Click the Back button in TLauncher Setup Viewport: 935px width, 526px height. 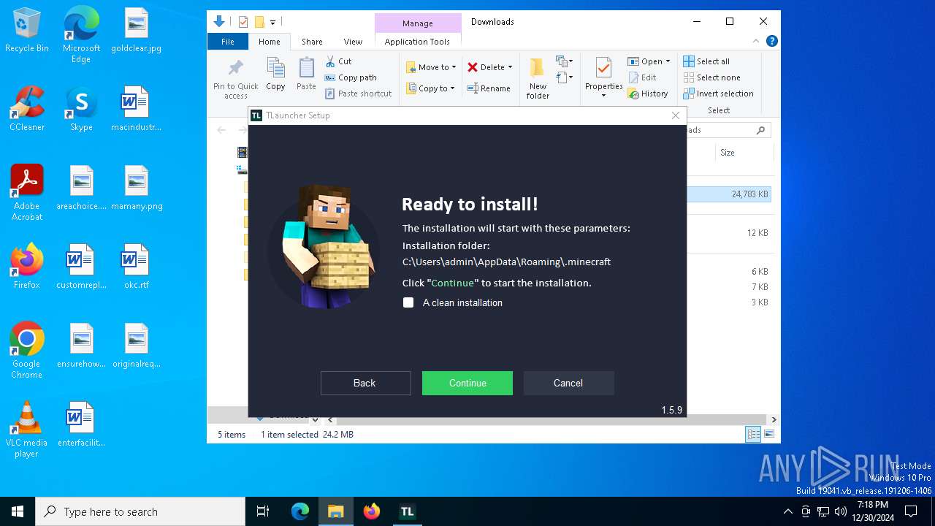pos(365,383)
